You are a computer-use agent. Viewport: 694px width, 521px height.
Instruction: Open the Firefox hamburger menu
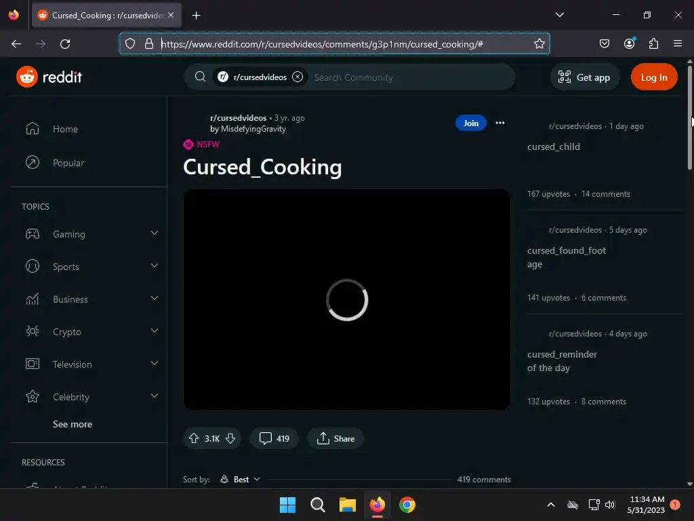677,43
